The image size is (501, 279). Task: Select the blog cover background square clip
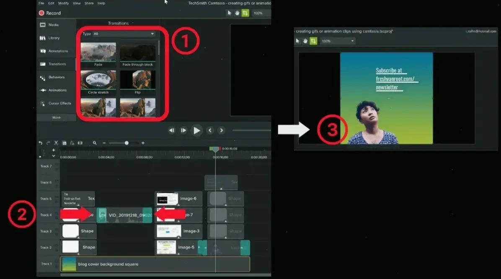click(155, 264)
